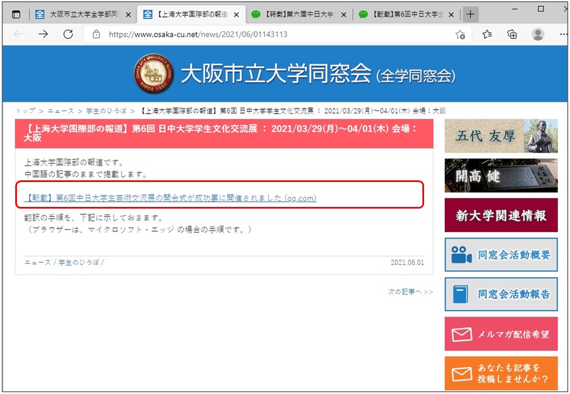Add this page to favorites star
Image resolution: width=570 pixels, height=394 pixels.
point(460,34)
